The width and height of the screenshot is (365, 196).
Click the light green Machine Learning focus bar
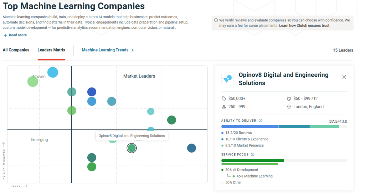250,164
